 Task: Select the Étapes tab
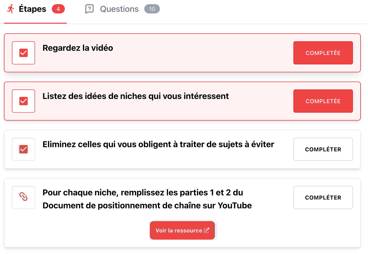point(32,9)
